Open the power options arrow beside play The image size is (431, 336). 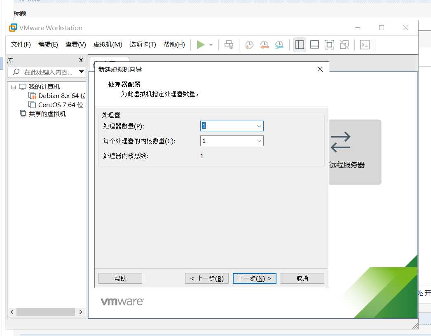pos(211,44)
